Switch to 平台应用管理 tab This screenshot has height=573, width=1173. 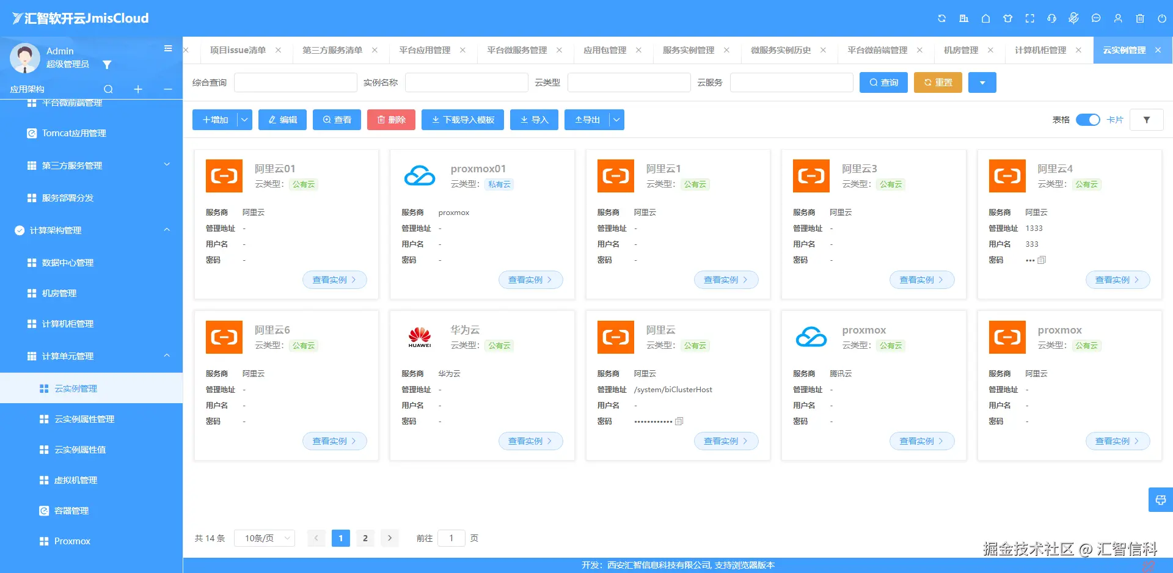(425, 50)
